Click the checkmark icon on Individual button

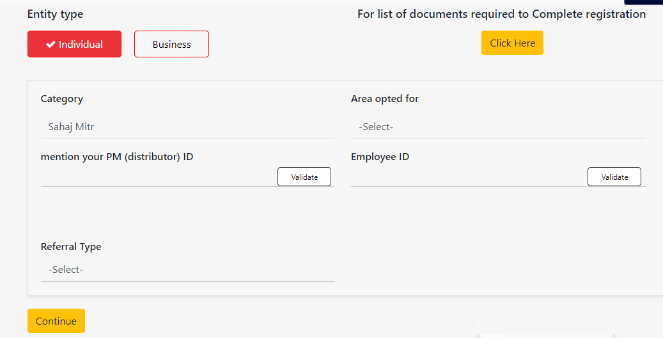(x=51, y=45)
